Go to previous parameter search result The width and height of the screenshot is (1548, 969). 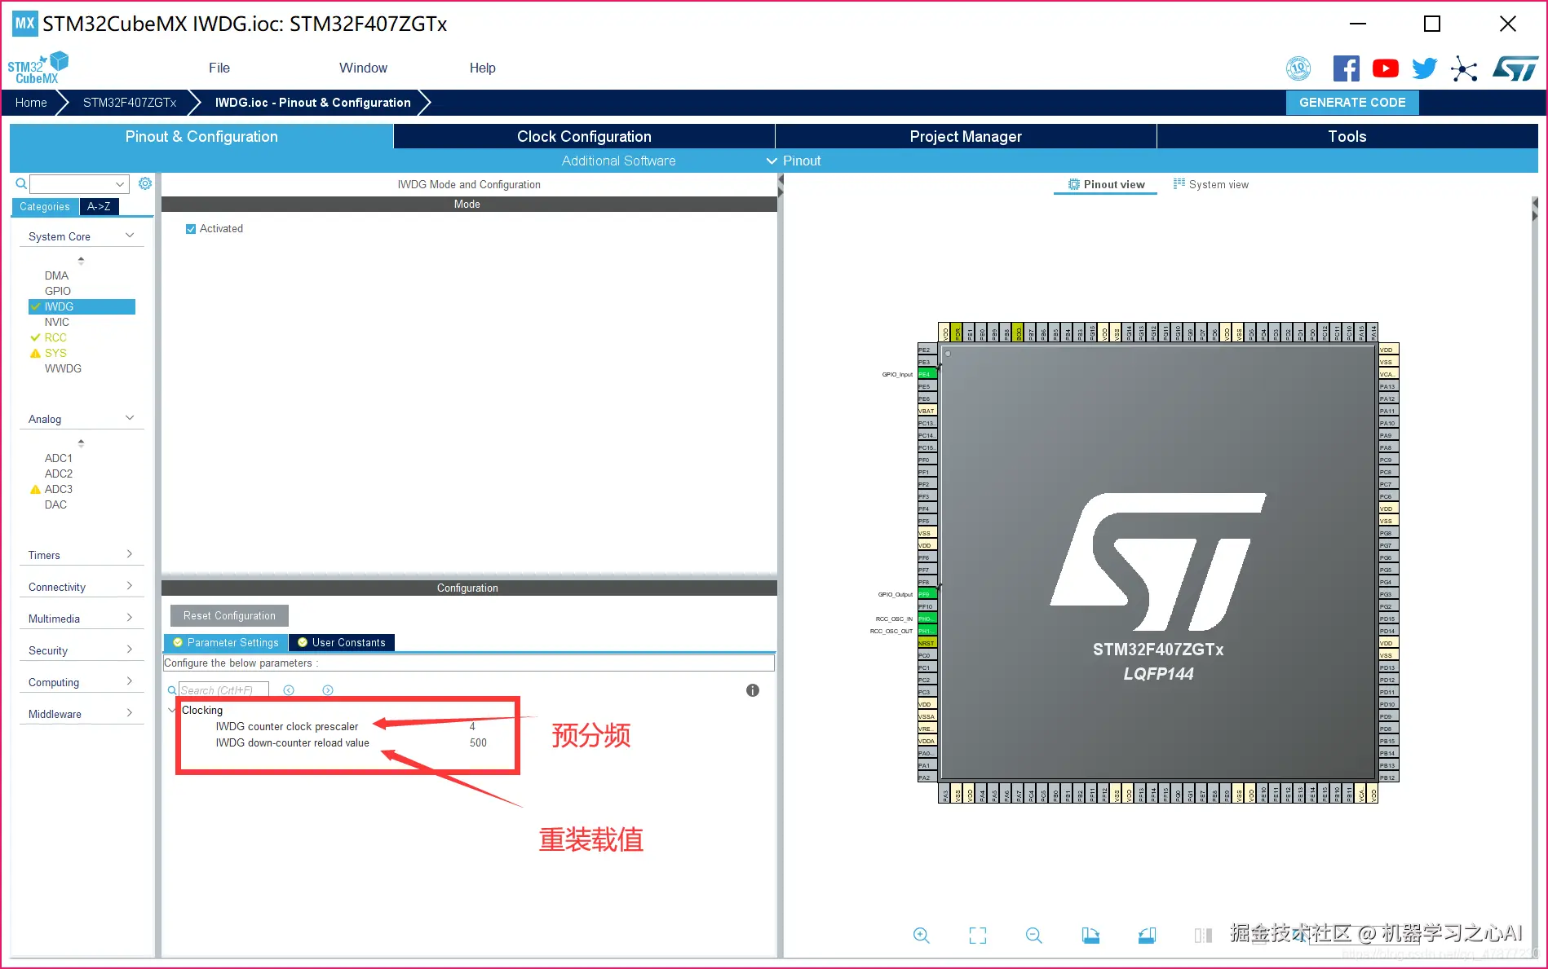(289, 690)
